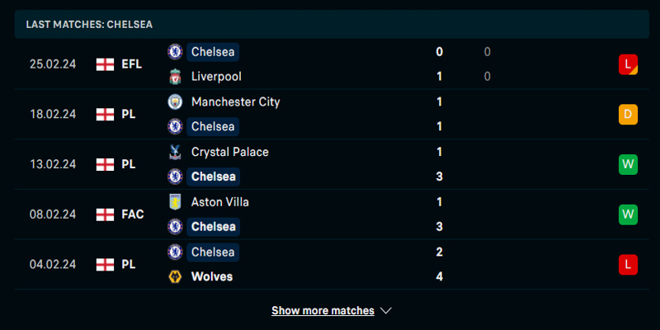Click green W badge for Aston Villa match
Viewport: 660px width, 330px height.
[x=628, y=214]
